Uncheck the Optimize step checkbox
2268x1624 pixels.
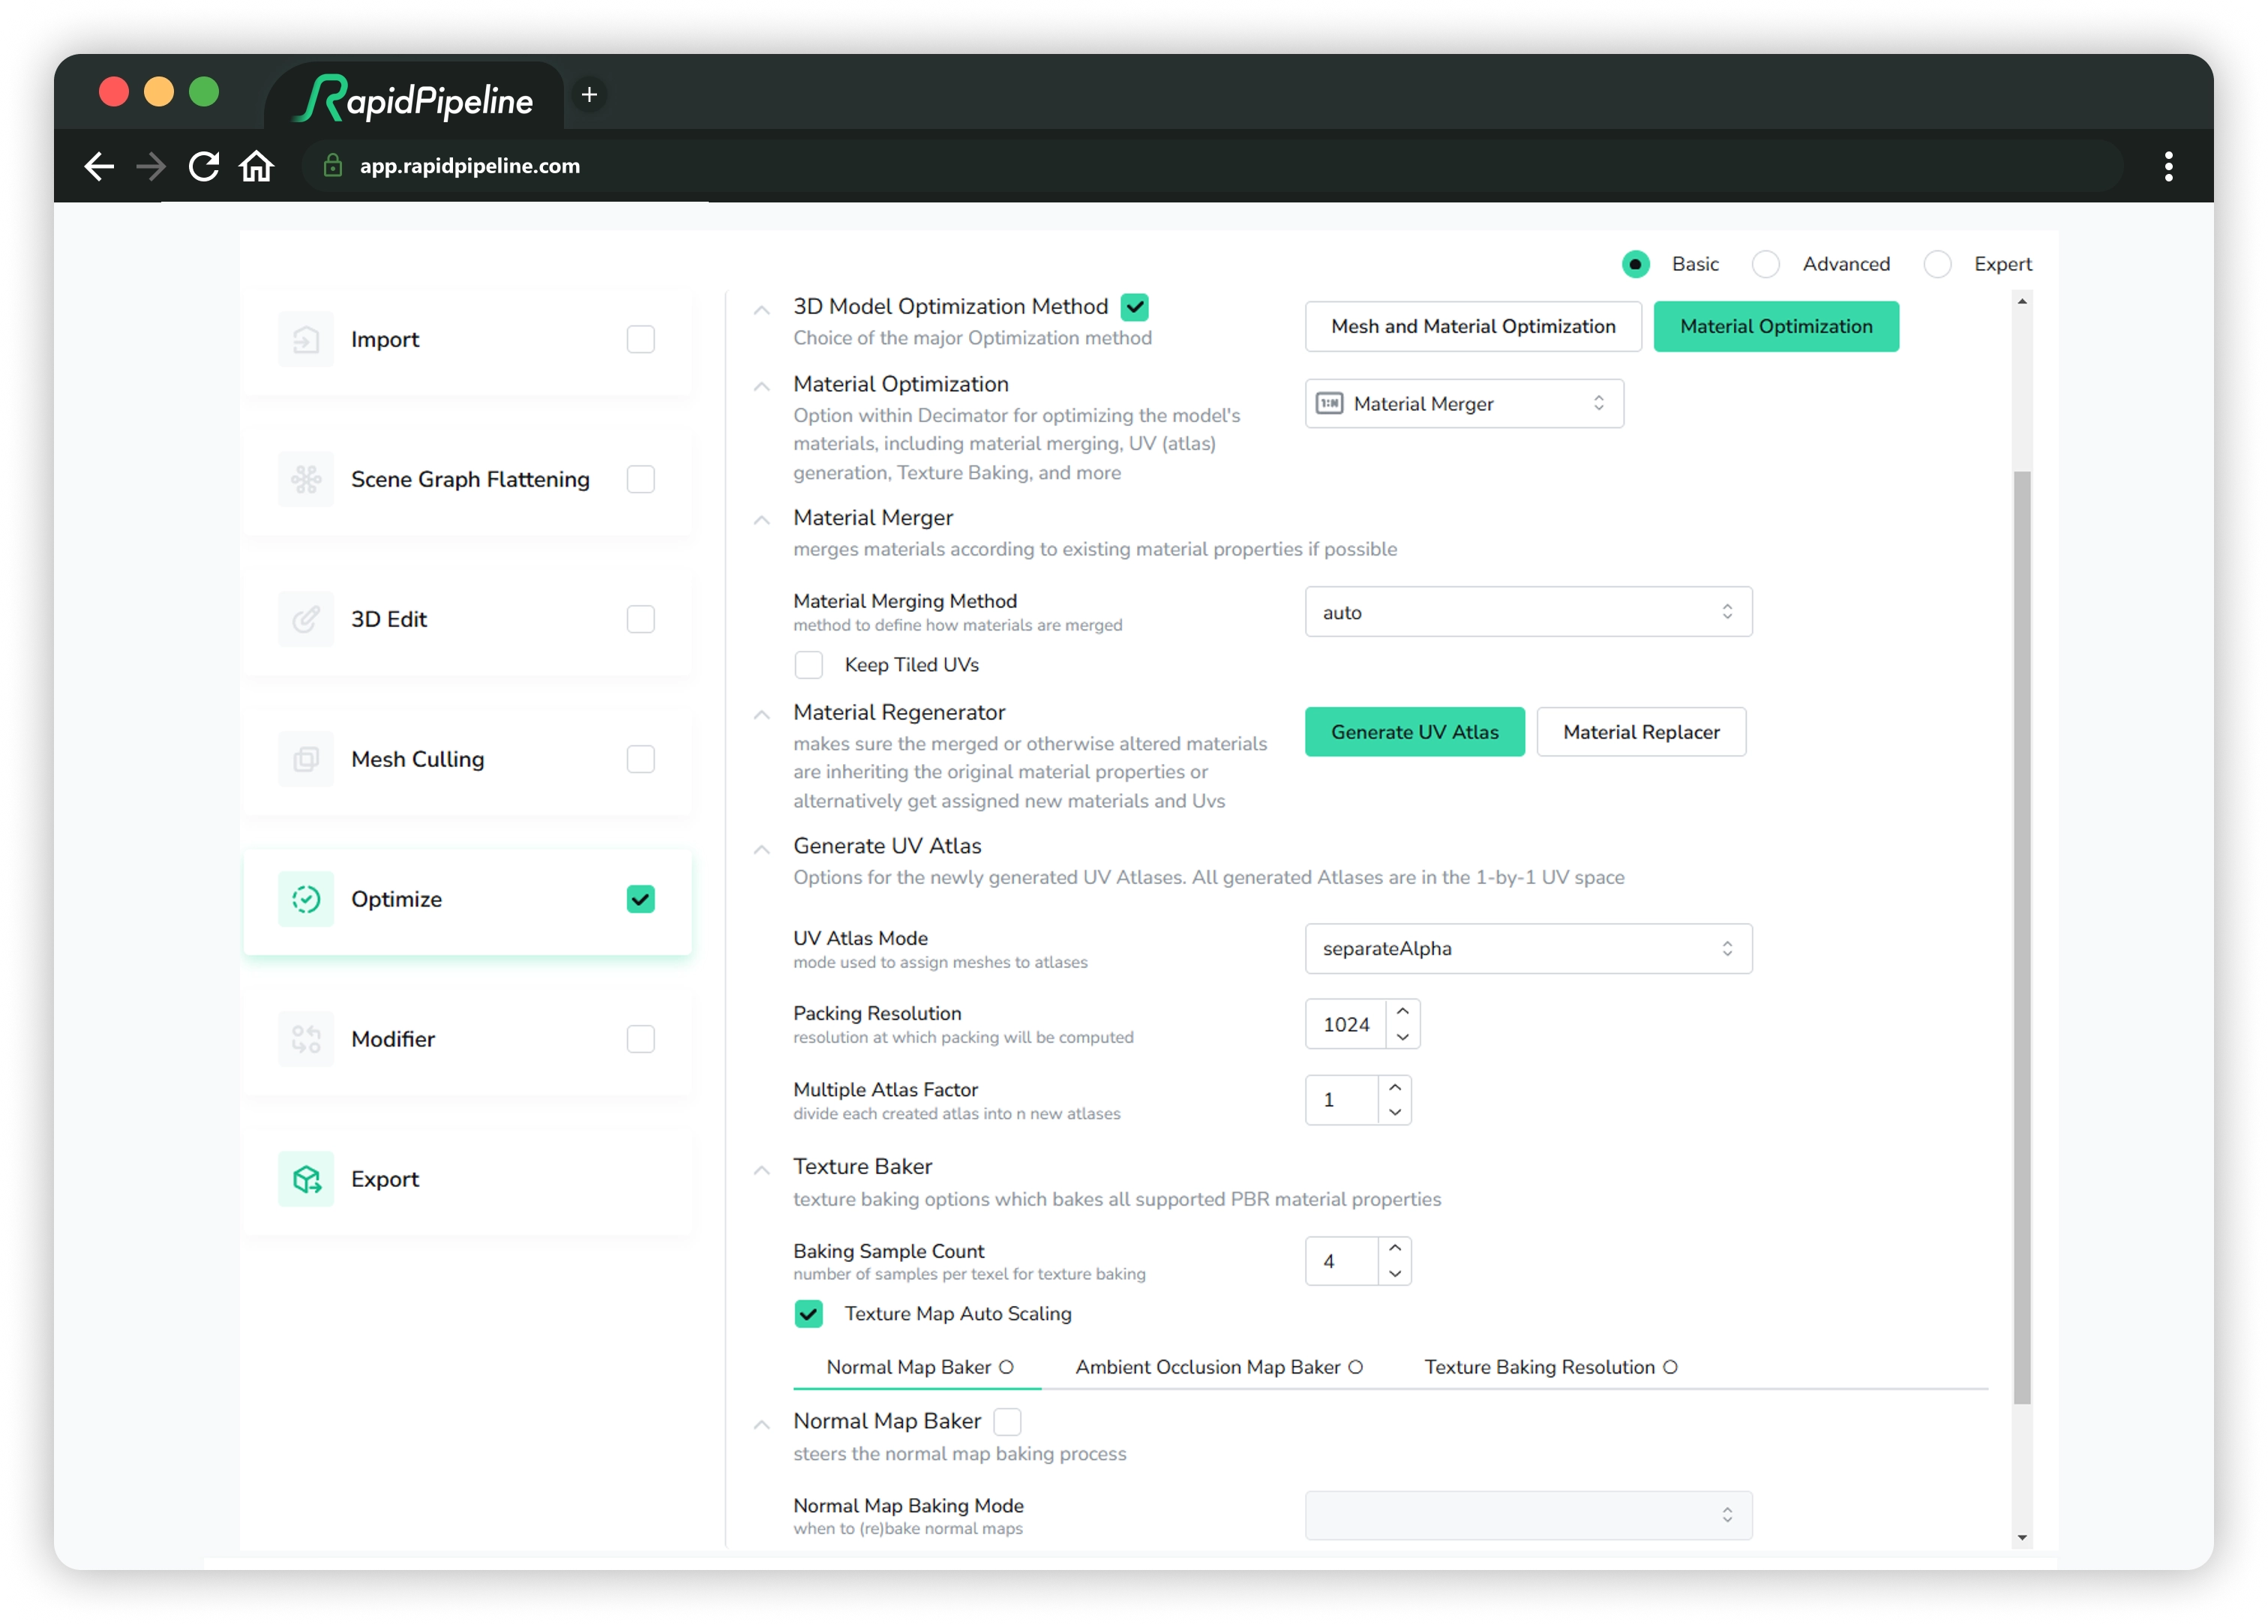[641, 899]
